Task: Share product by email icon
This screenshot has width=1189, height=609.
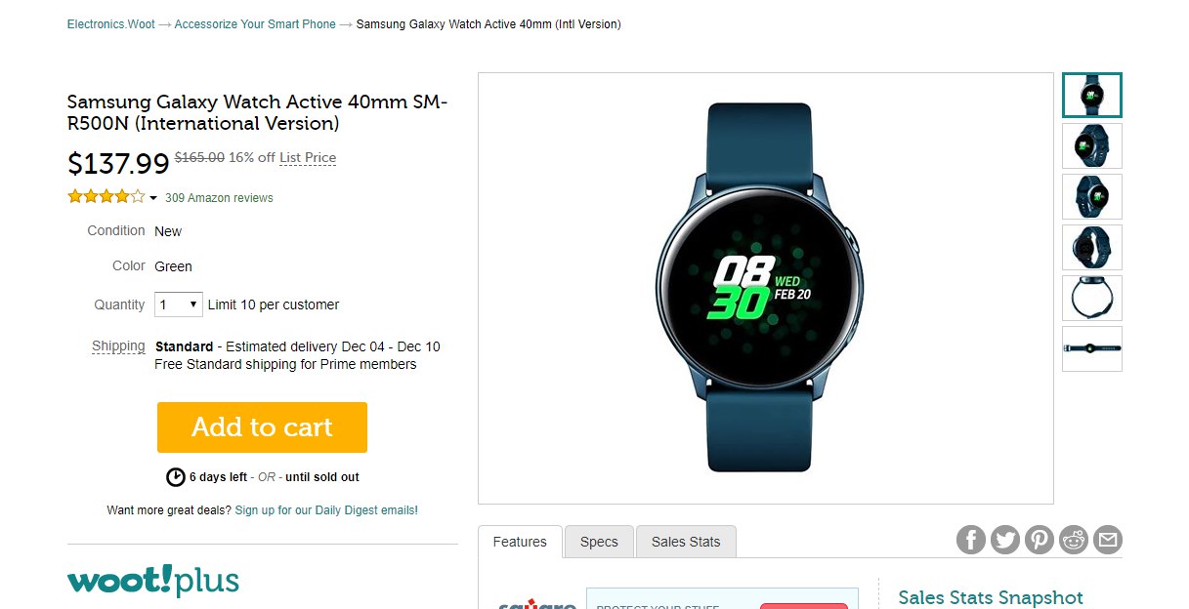Action: [1108, 540]
